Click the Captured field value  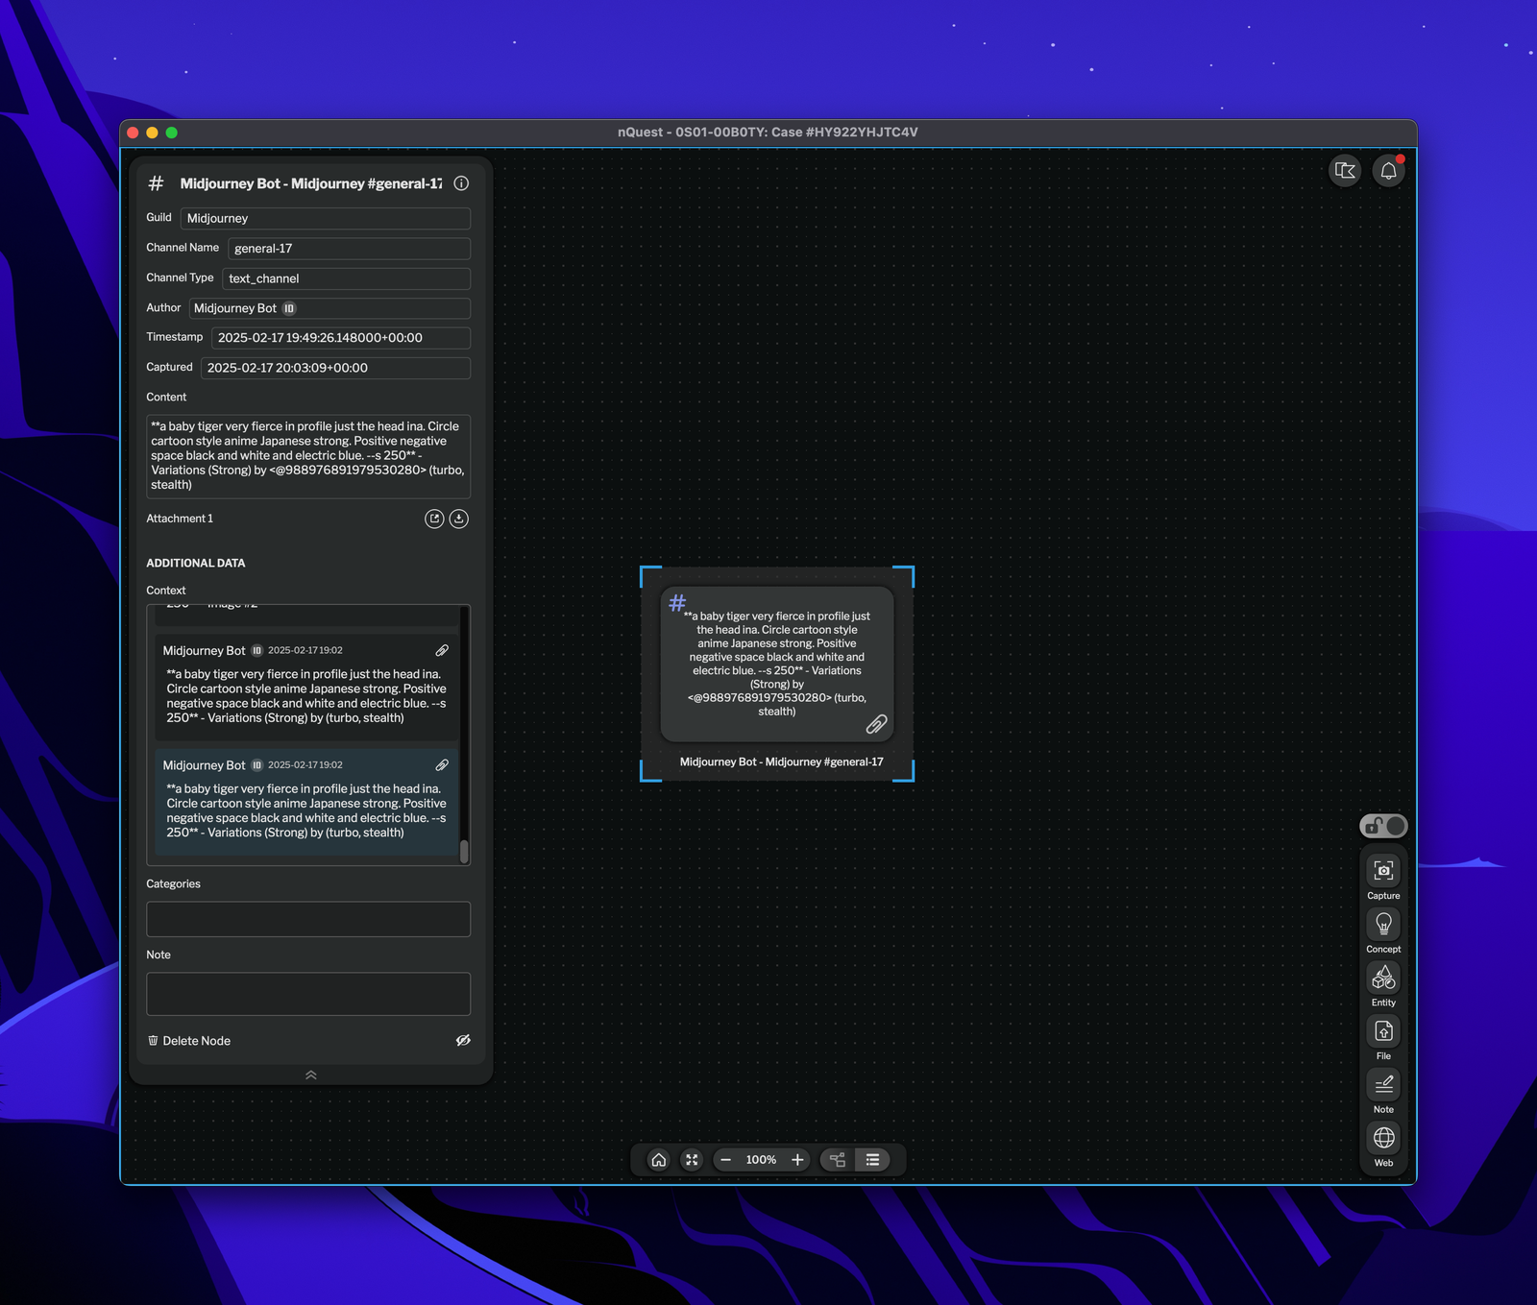pyautogui.click(x=335, y=368)
